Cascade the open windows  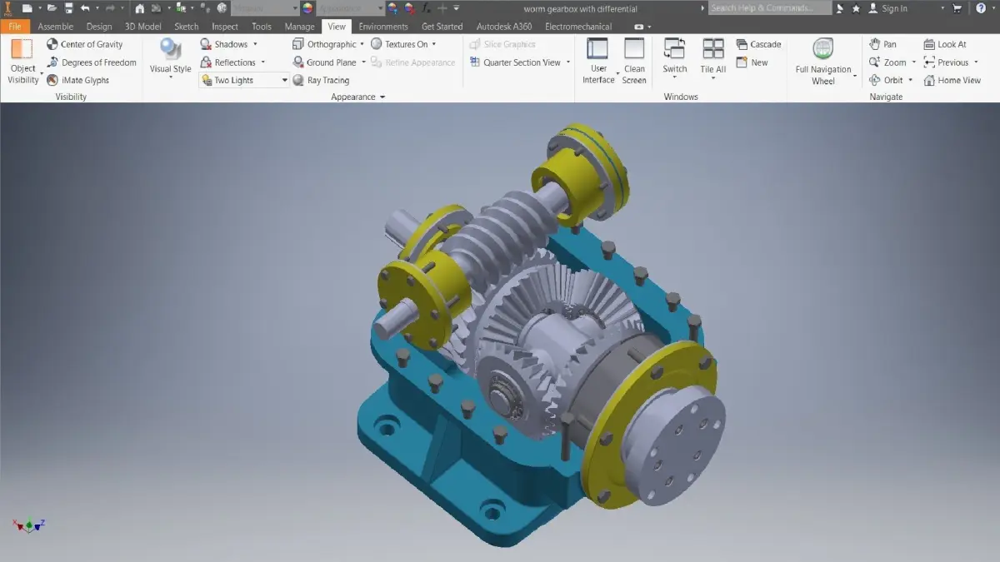tap(758, 44)
